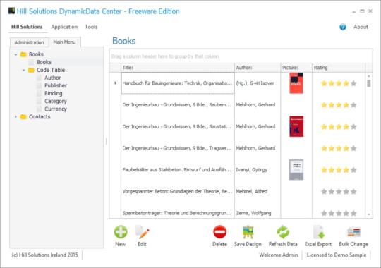Click the page icon beside Publisher
This screenshot has width=381, height=268.
tap(39, 85)
